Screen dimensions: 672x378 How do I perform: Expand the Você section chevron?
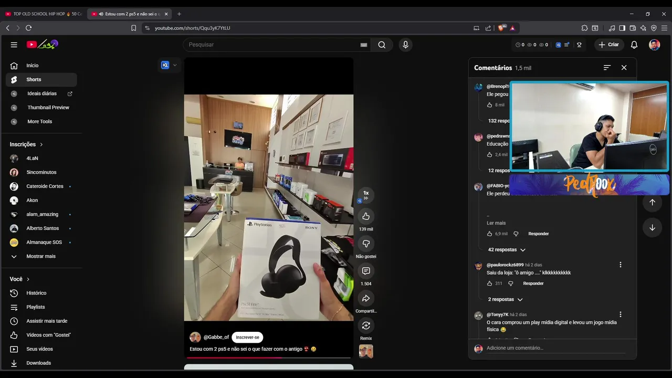28,279
